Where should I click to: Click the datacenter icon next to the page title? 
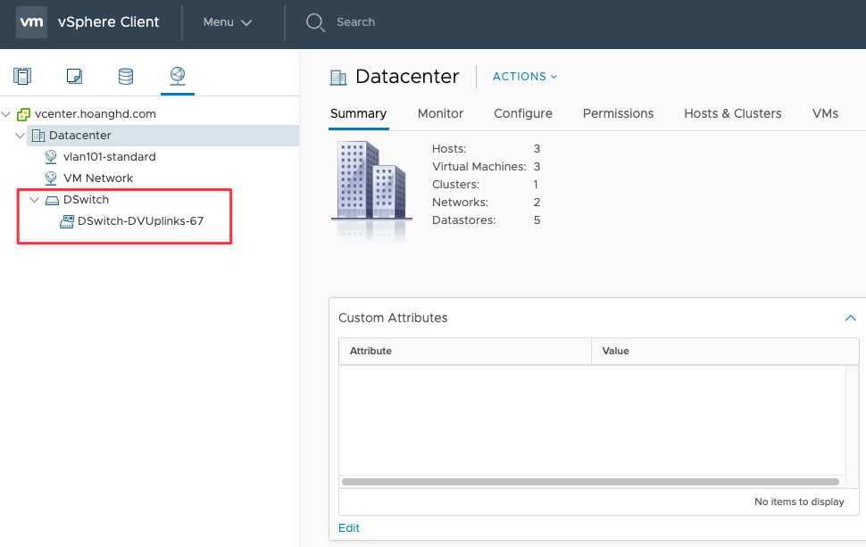coord(338,78)
